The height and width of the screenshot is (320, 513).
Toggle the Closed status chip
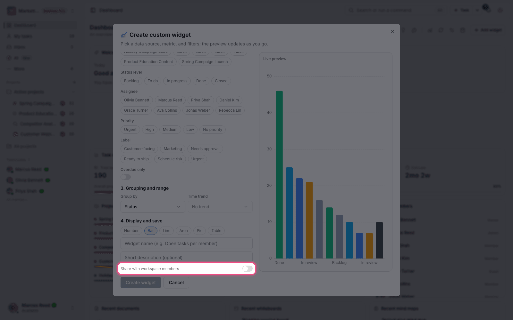point(221,81)
